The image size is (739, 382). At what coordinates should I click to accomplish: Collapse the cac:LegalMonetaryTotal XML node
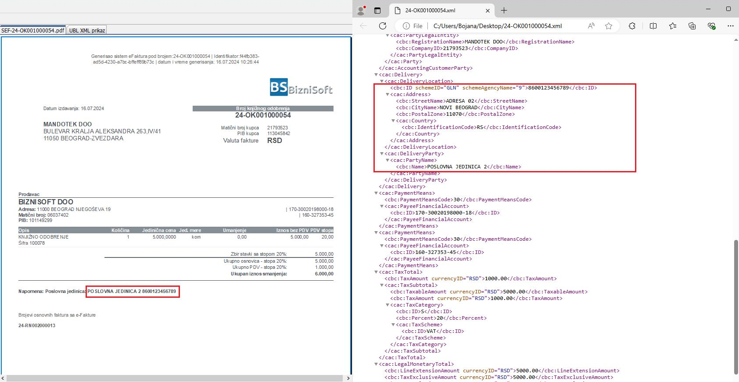pyautogui.click(x=376, y=364)
